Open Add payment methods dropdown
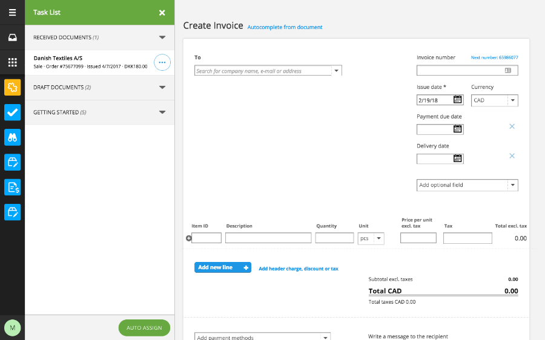545x340 pixels. 262,336
